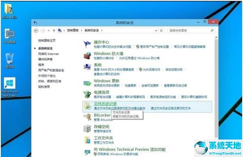Image resolution: width=243 pixels, height=157 pixels.
Task: Click the forward arrow navigation button
Action: 43,31
